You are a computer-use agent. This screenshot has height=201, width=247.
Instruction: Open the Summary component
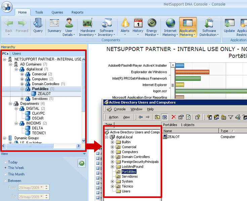54,25
